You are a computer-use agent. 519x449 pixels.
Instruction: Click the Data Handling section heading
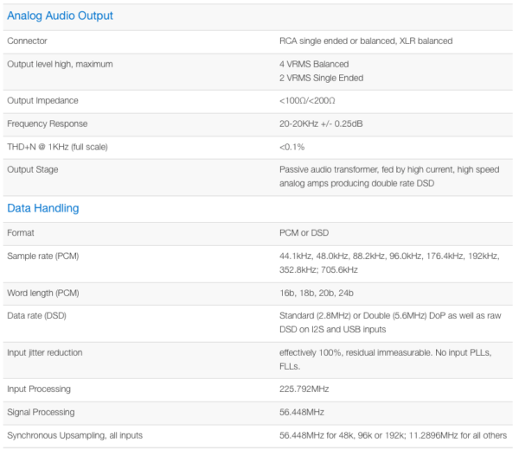tap(43, 208)
